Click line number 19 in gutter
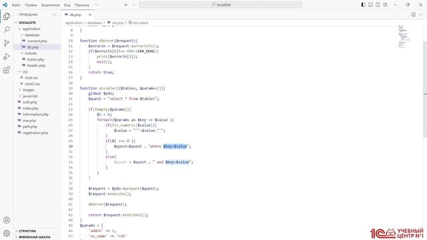The width and height of the screenshot is (427, 240). coord(71,89)
